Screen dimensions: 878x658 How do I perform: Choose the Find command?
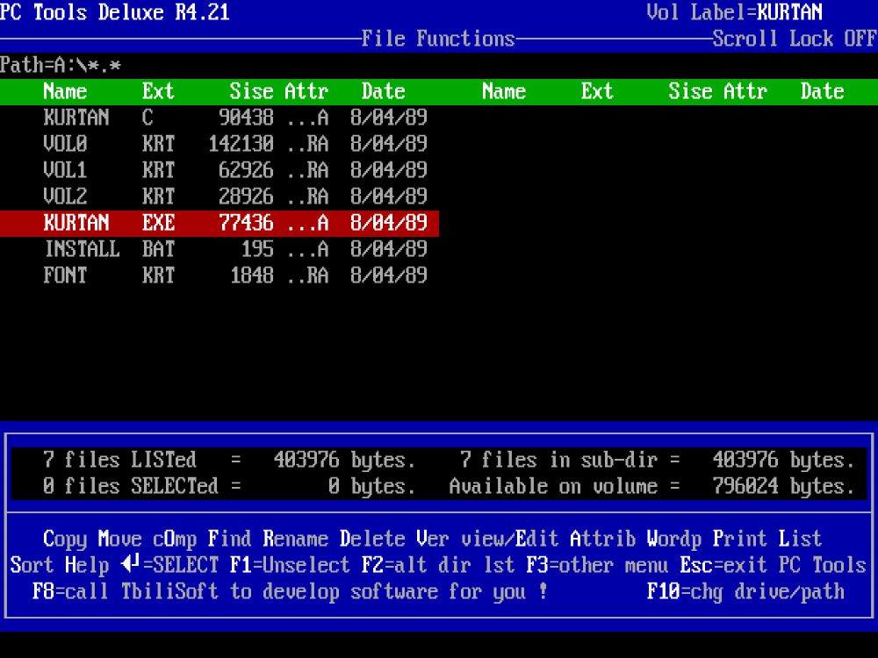pyautogui.click(x=229, y=539)
